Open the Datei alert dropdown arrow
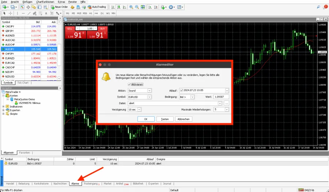 (220, 103)
